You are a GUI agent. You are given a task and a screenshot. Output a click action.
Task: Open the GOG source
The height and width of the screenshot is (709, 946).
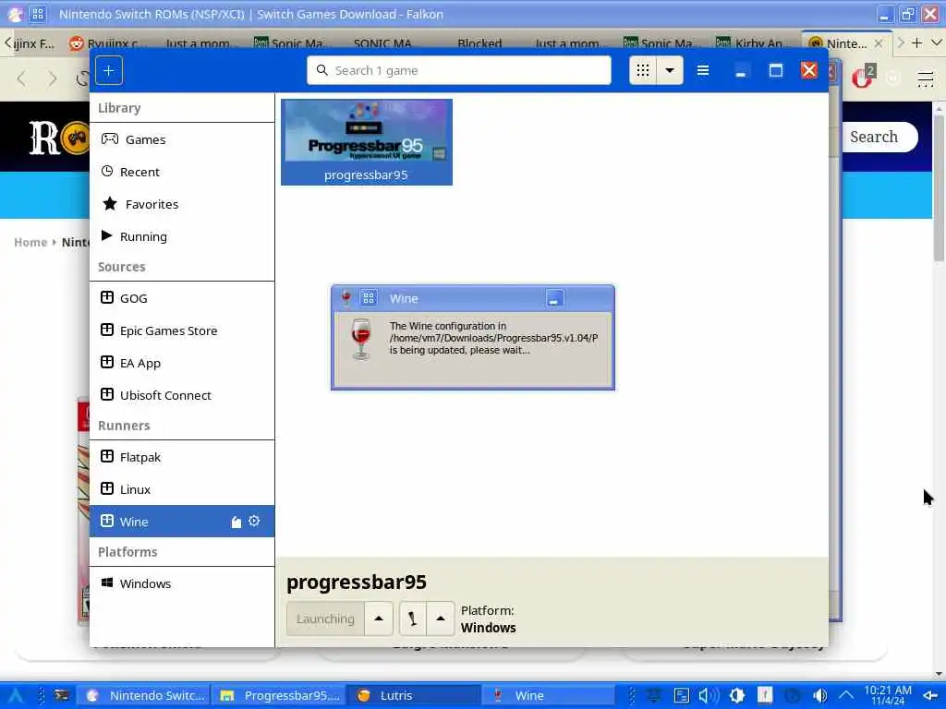tap(182, 298)
